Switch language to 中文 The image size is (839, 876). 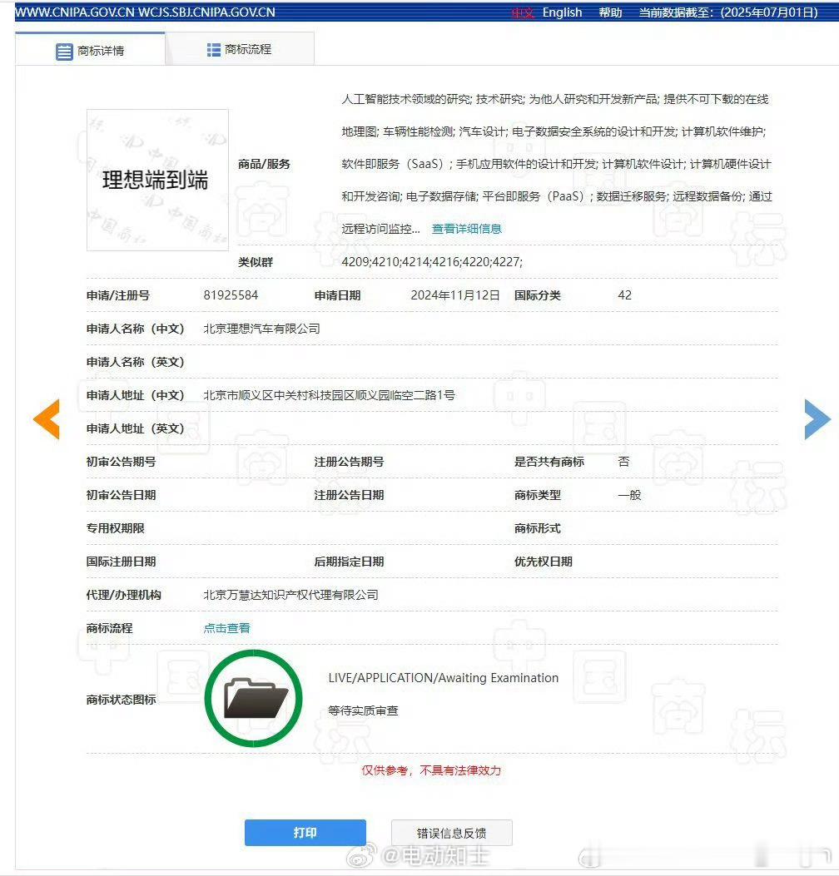tap(524, 12)
